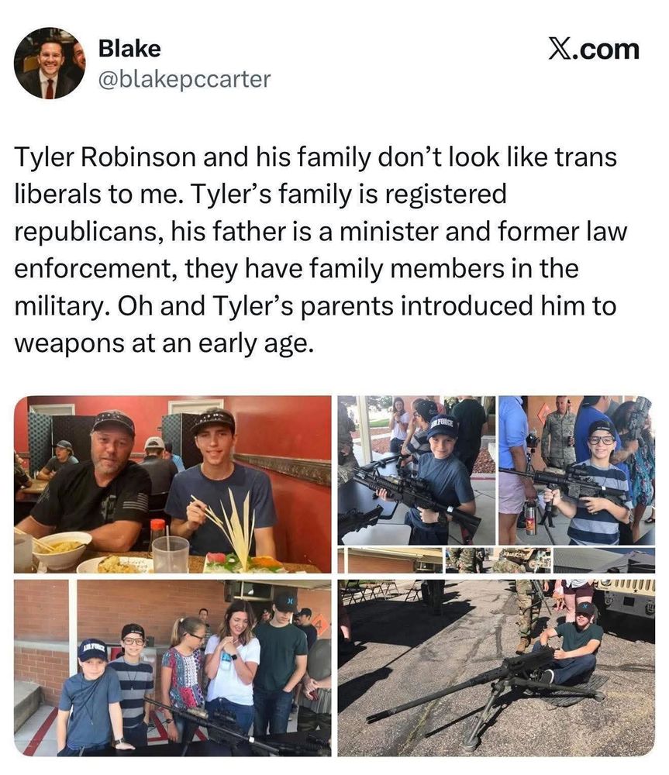The width and height of the screenshot is (669, 775).
Task: Open Blake's profile picture avatar
Action: 50,64
